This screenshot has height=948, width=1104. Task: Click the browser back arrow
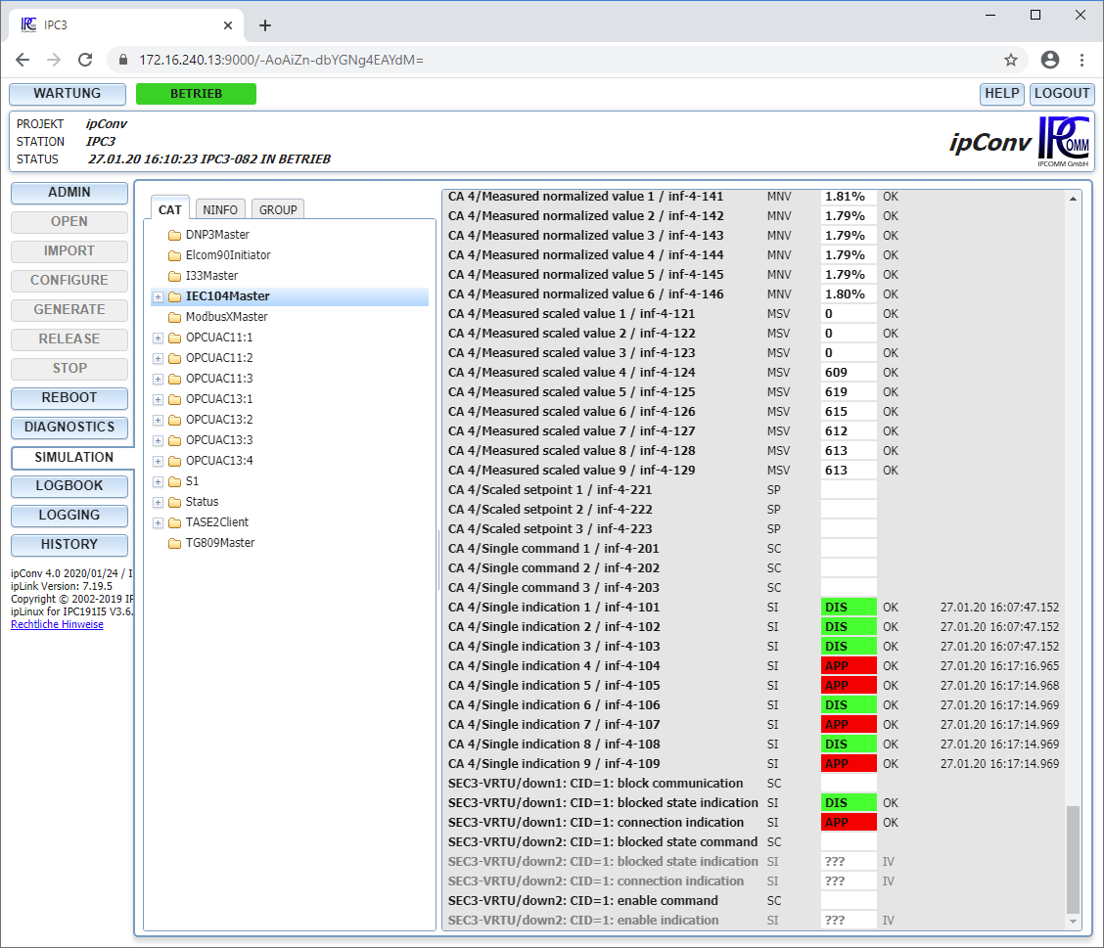(23, 60)
